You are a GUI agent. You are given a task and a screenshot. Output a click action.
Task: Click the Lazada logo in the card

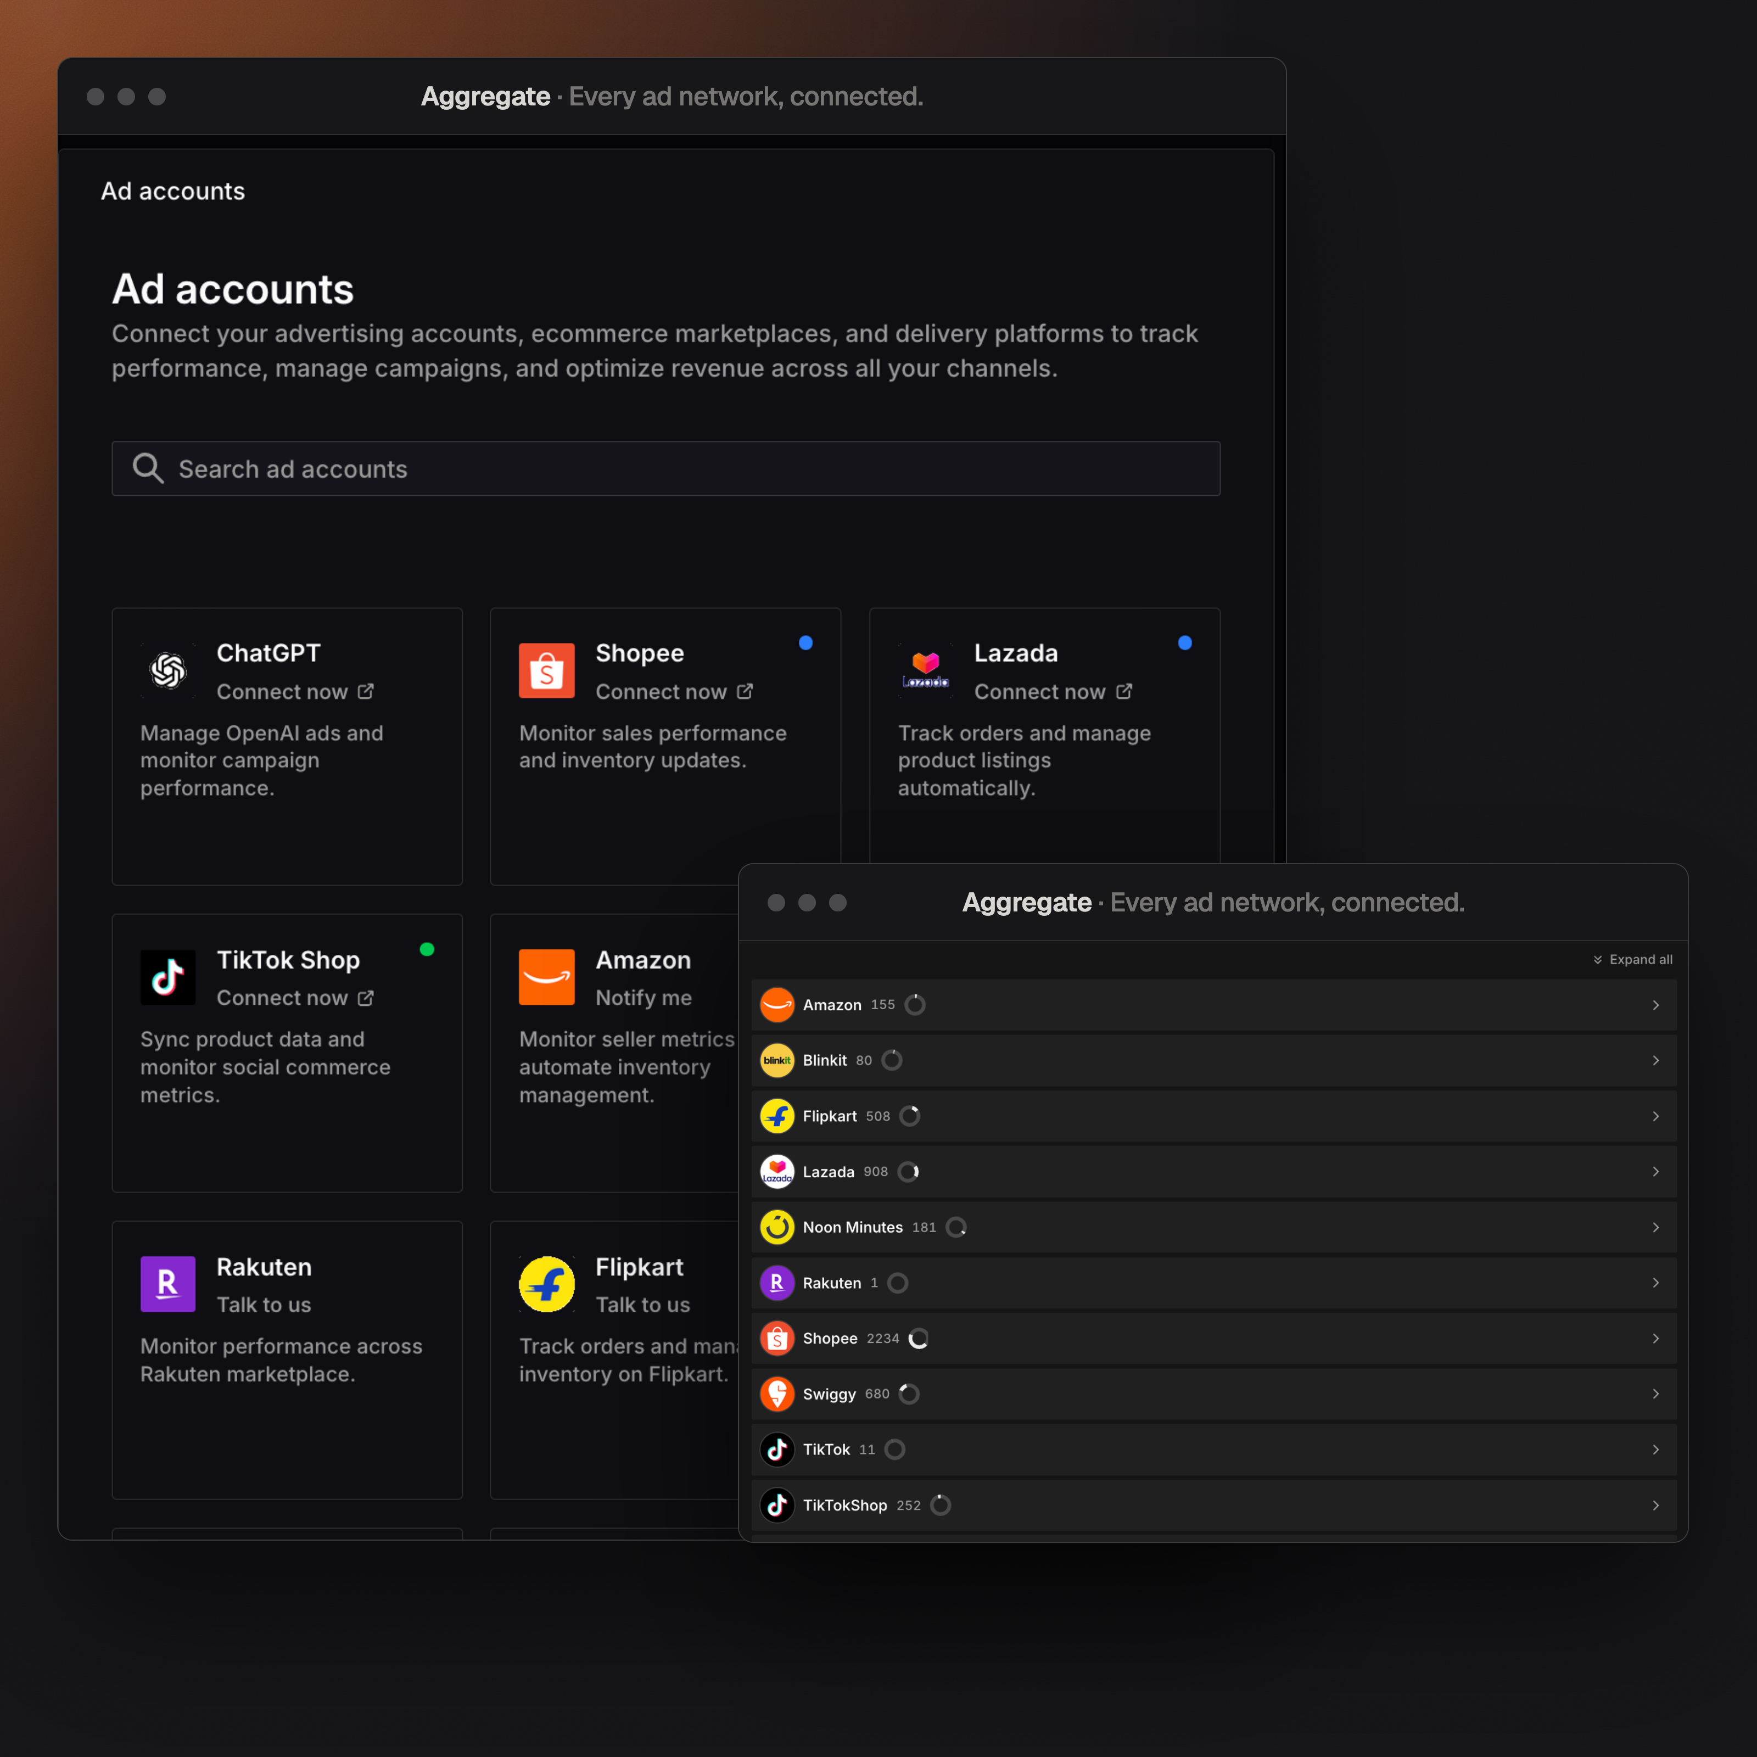pyautogui.click(x=926, y=671)
